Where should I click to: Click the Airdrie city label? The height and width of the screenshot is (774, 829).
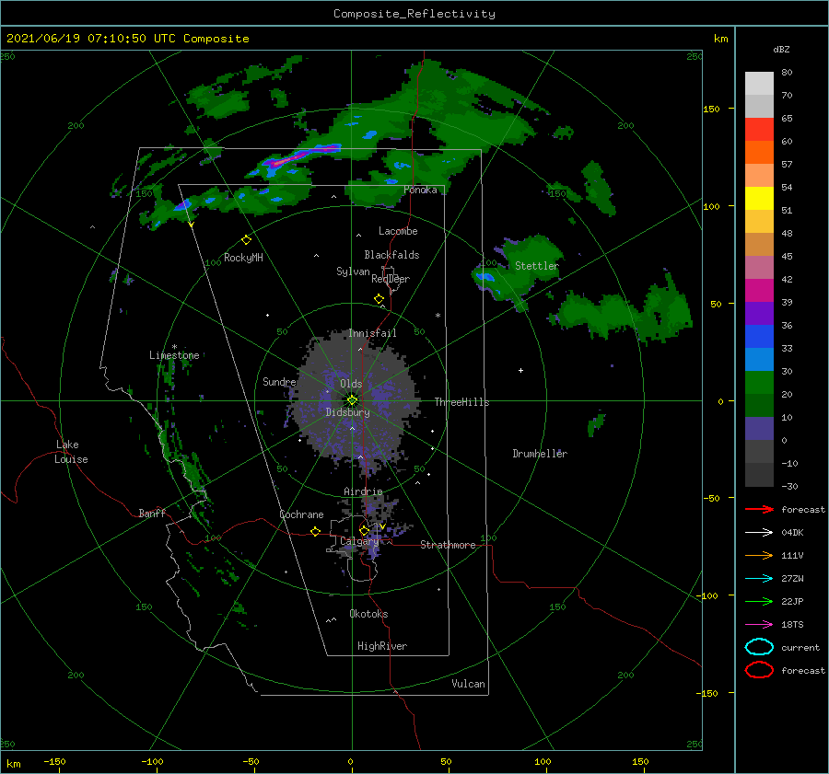click(x=363, y=491)
